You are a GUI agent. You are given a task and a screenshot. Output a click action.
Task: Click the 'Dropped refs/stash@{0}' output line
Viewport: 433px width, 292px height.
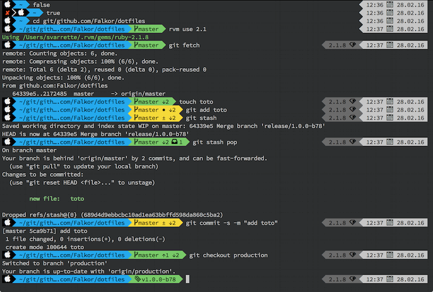pos(112,215)
